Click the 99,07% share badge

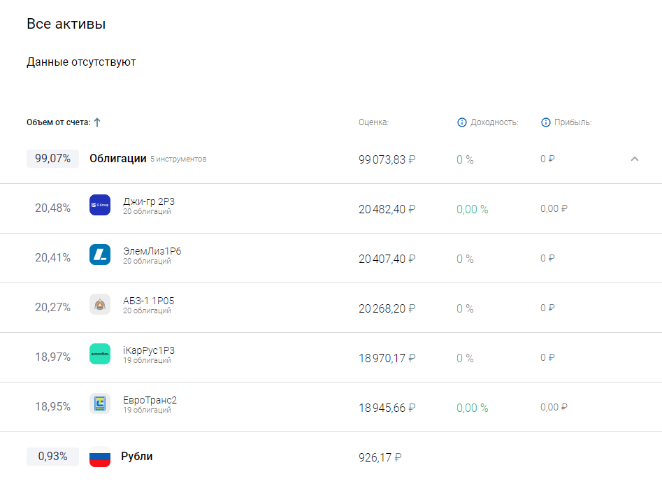pos(52,159)
